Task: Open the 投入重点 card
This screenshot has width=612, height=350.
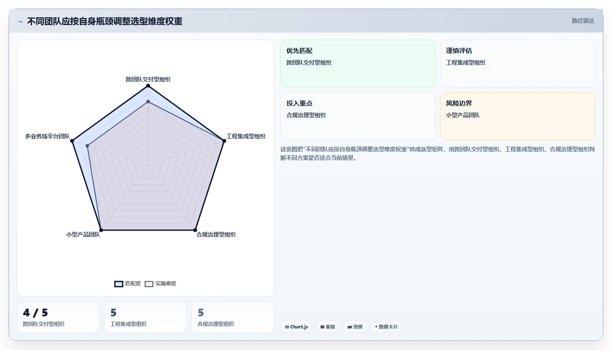Action: coord(358,116)
